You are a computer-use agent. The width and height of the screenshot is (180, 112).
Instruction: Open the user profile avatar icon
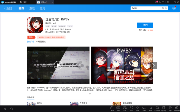pyautogui.click(x=174, y=8)
